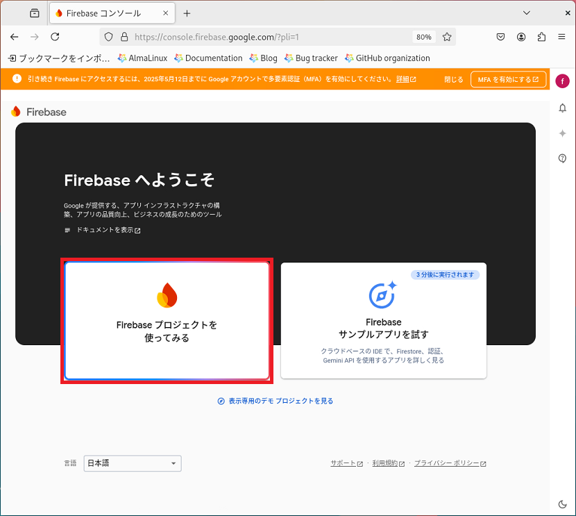Open the account avatar 'f'
Viewport: 576px width, 516px height.
click(562, 81)
